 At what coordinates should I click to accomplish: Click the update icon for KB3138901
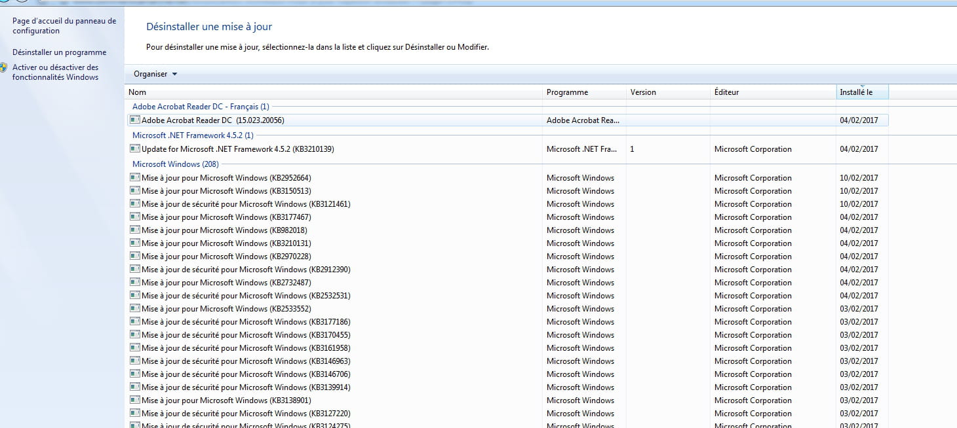[x=135, y=400]
